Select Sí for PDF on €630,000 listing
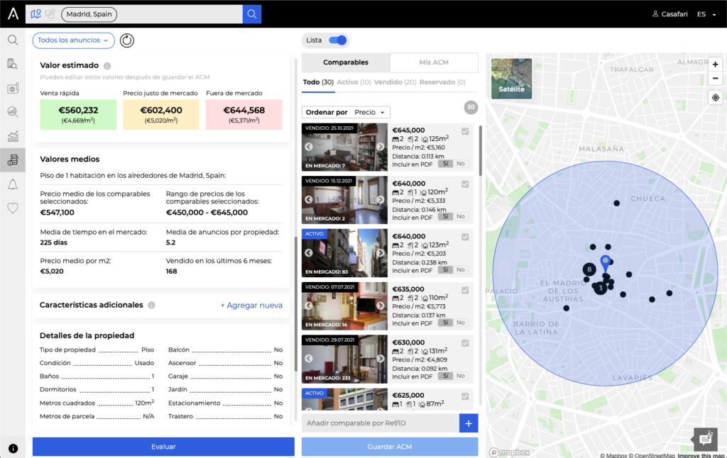Image resolution: width=727 pixels, height=458 pixels. pyautogui.click(x=445, y=376)
